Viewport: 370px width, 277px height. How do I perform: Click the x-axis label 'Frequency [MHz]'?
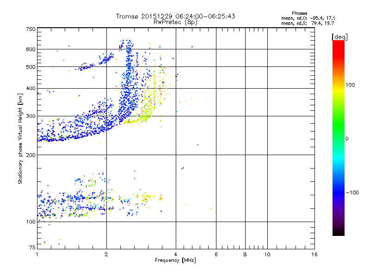point(175,260)
